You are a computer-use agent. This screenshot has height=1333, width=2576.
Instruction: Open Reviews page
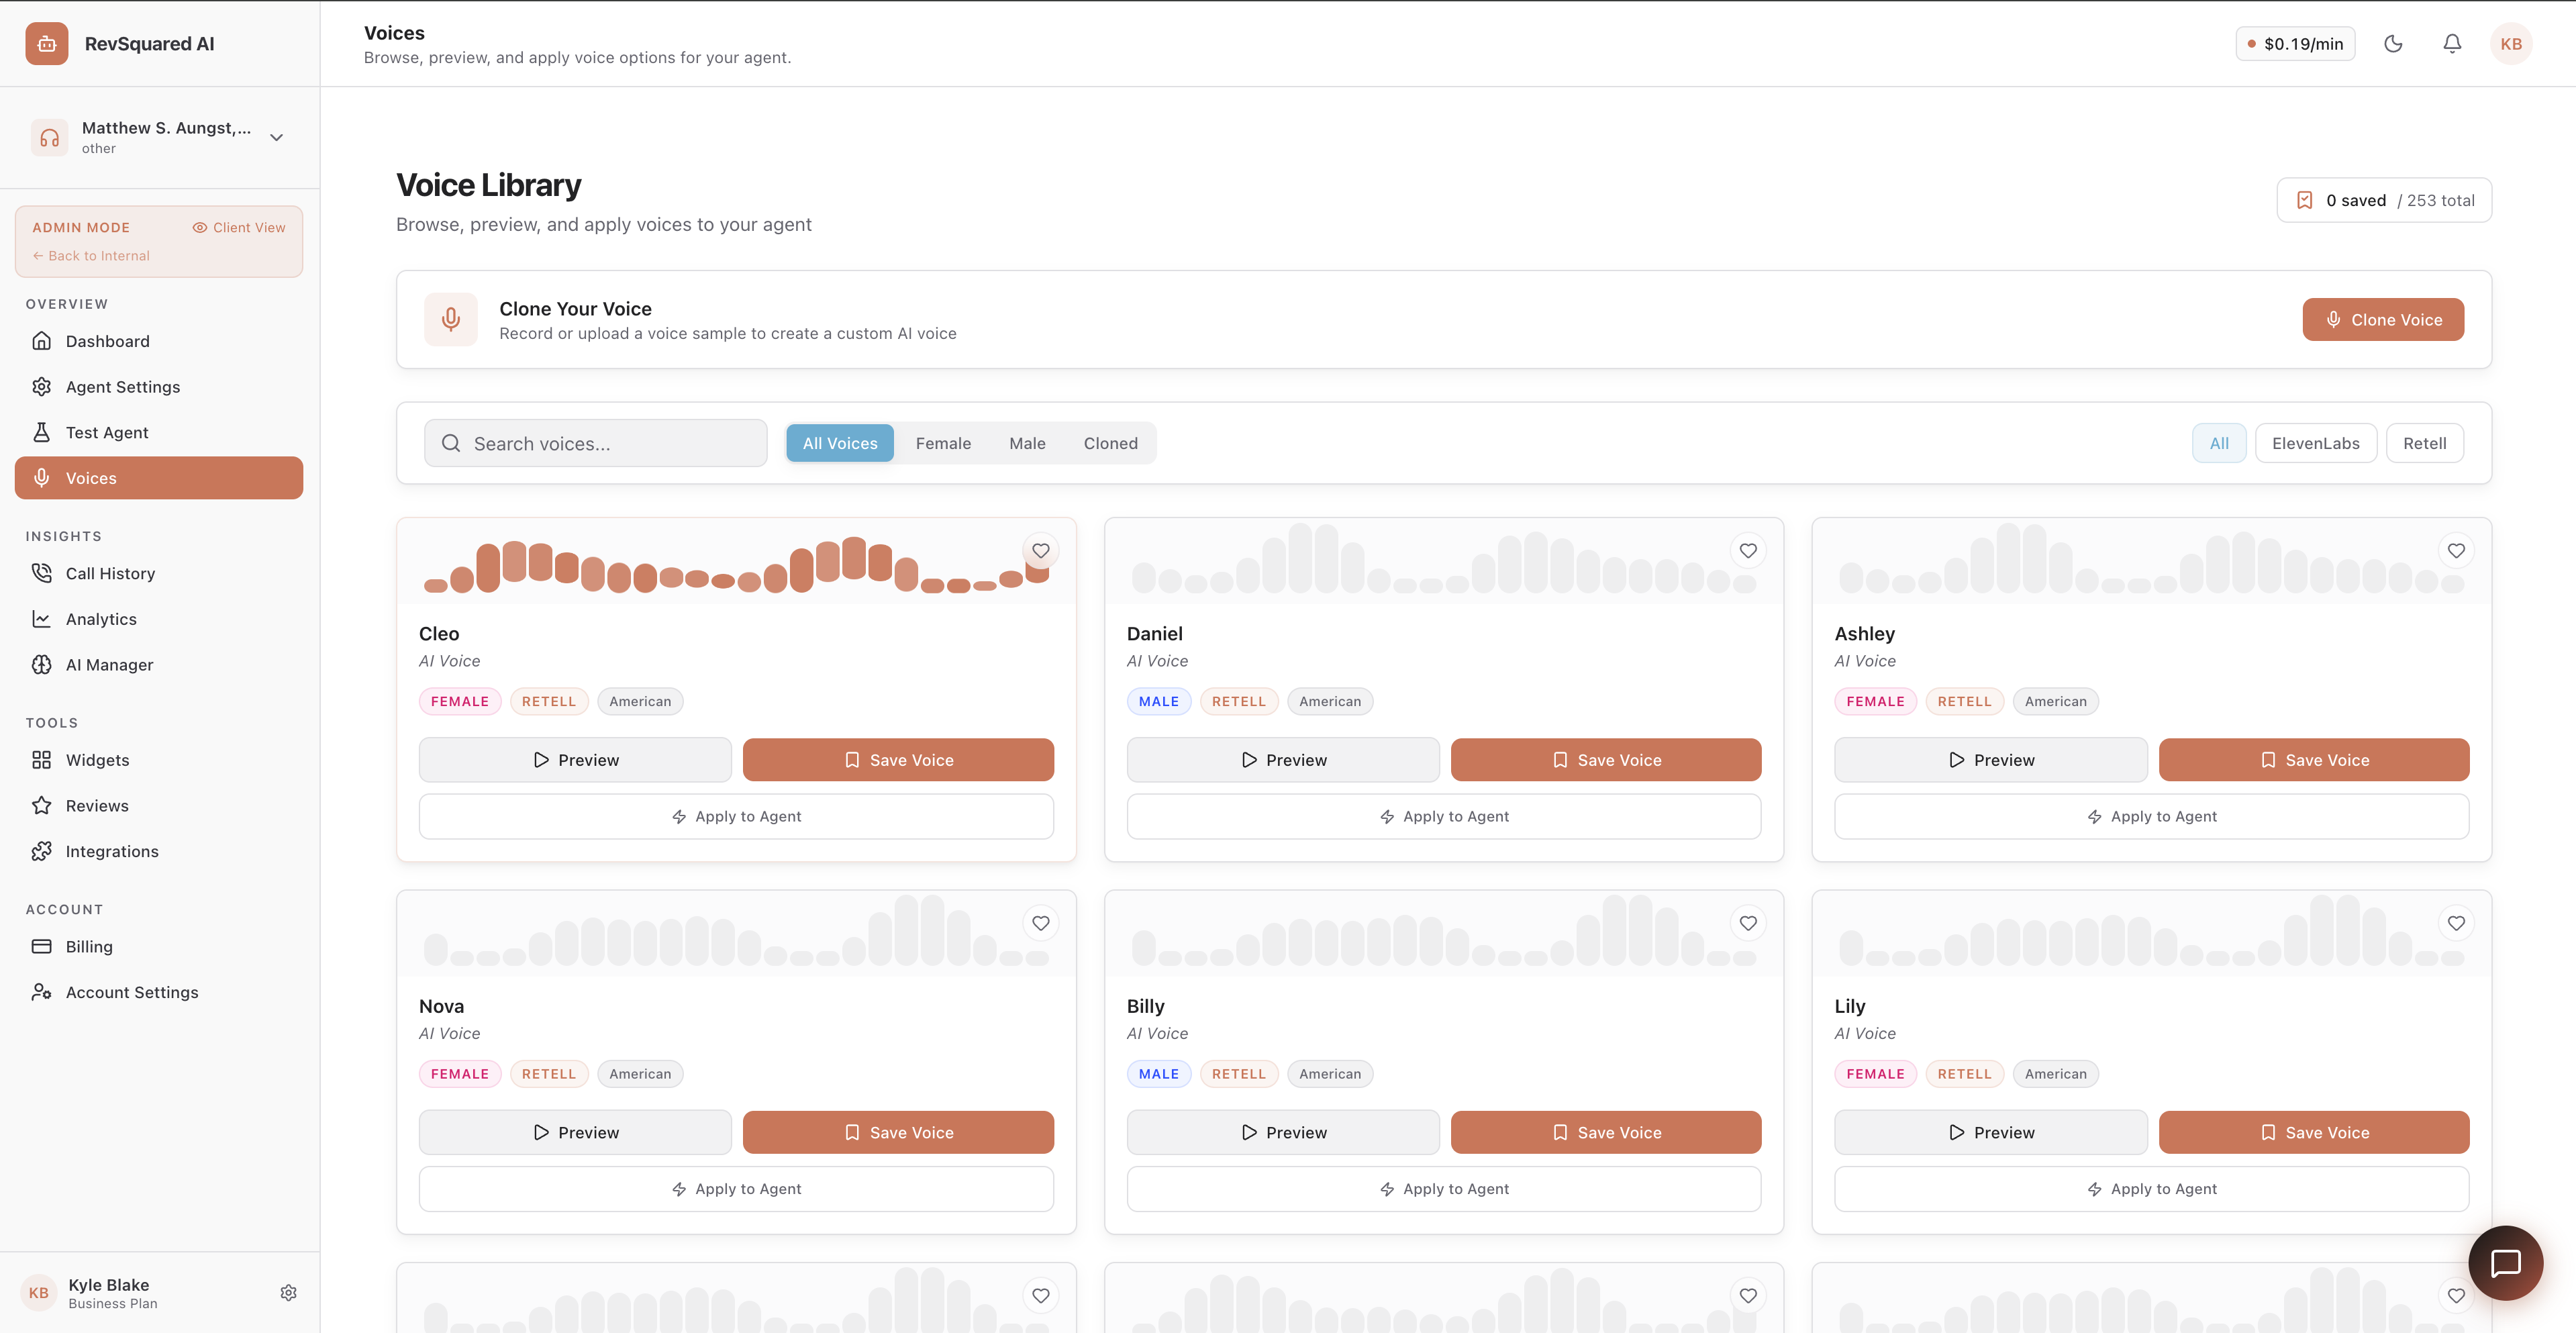pos(159,806)
